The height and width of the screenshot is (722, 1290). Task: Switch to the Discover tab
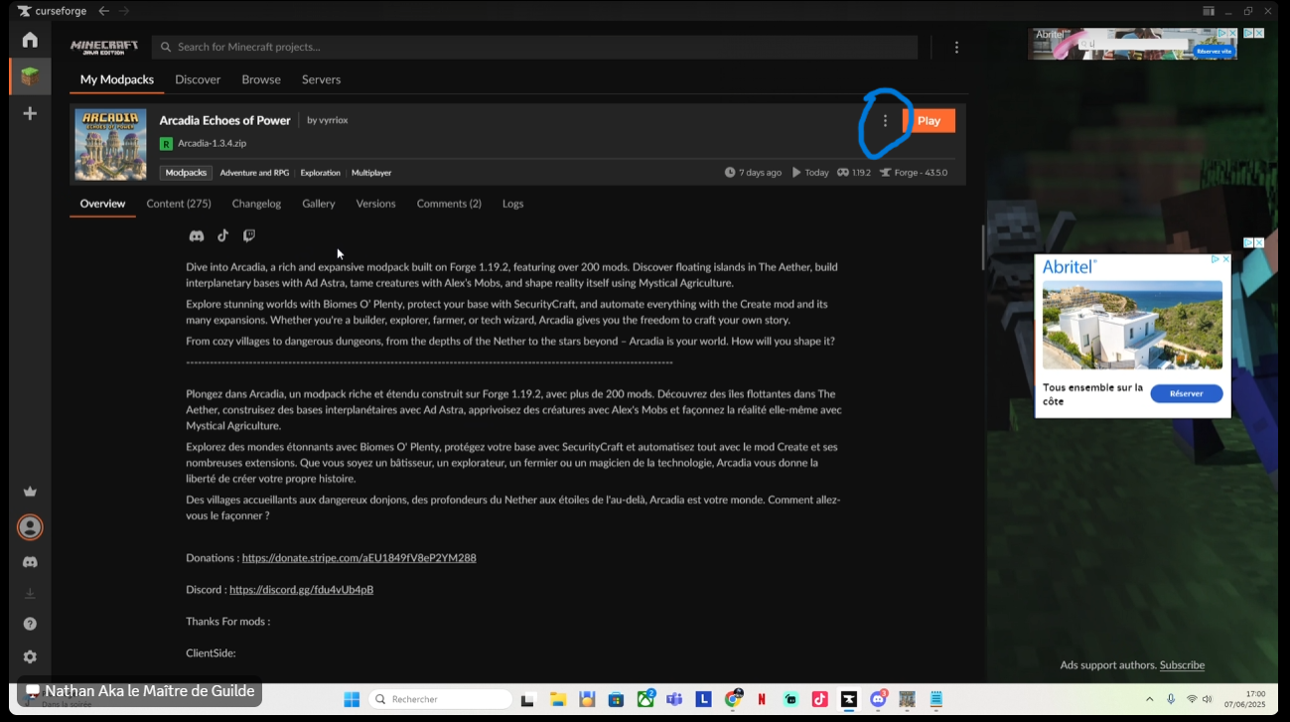tap(198, 79)
